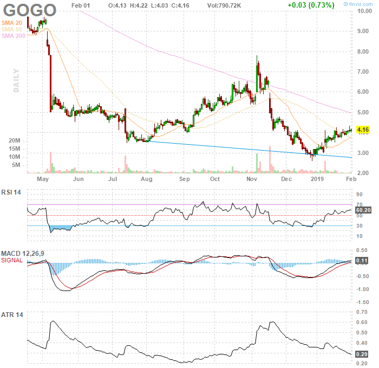Click the red SIGNAL legend label
The image size is (379, 368).
(x=13, y=260)
